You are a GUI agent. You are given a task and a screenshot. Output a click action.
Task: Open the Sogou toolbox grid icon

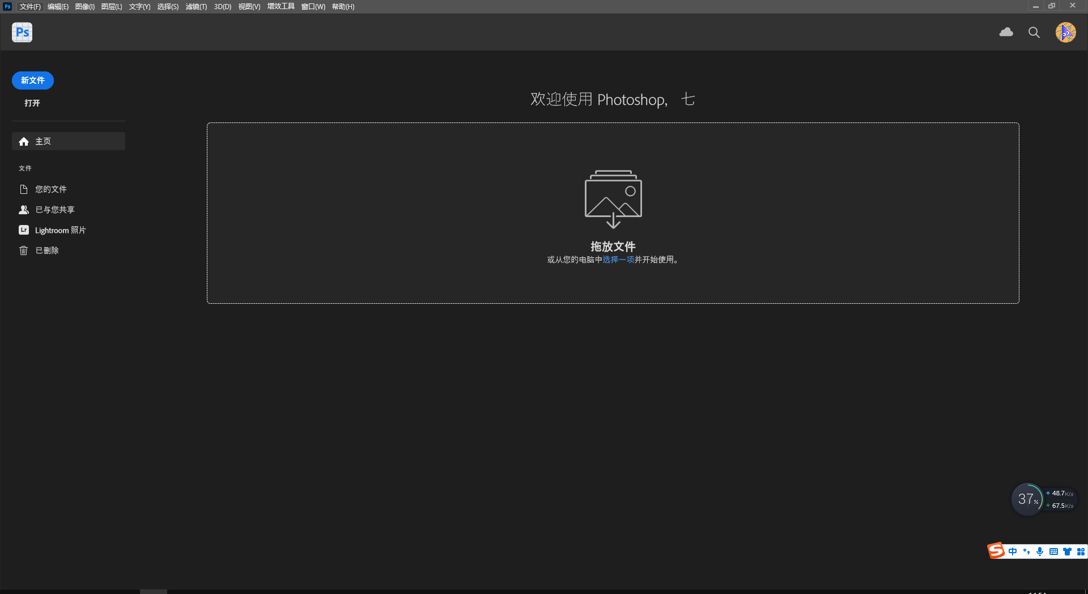pyautogui.click(x=1081, y=551)
